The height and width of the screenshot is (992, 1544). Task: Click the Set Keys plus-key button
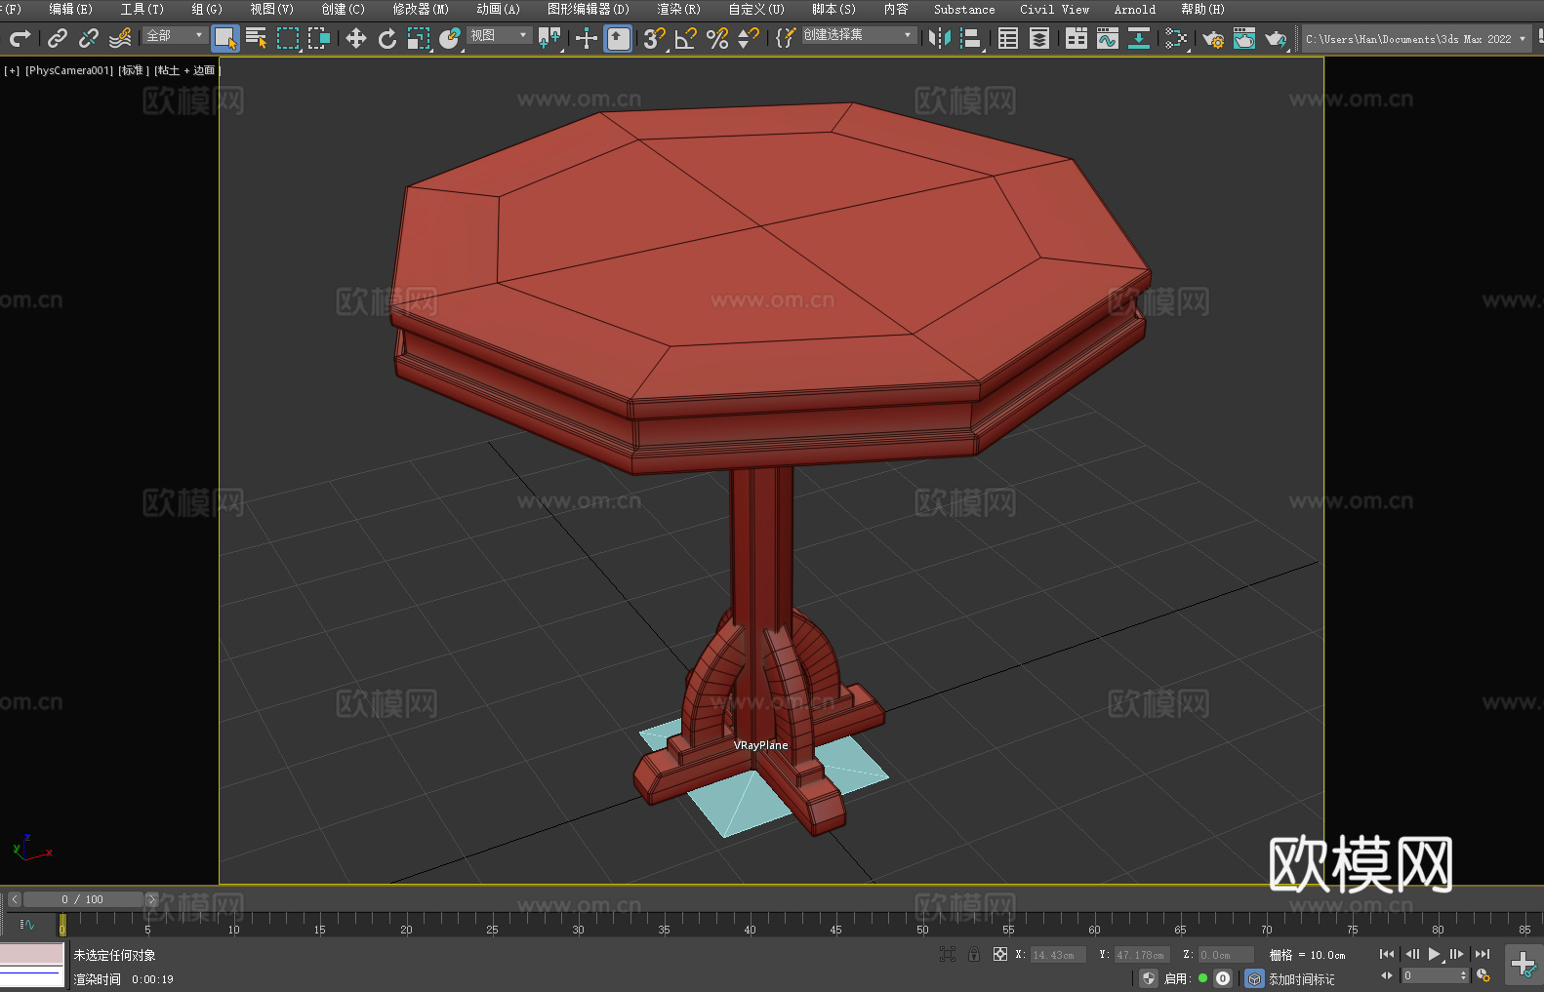click(1524, 965)
